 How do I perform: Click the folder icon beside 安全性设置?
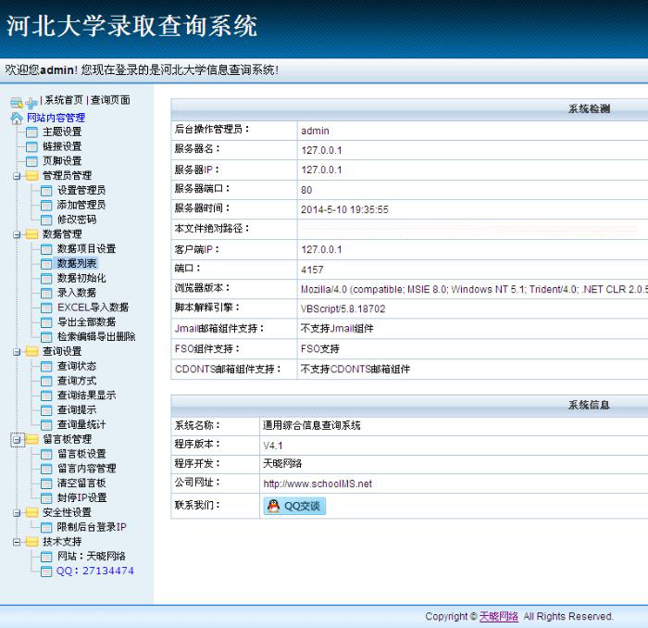point(31,512)
